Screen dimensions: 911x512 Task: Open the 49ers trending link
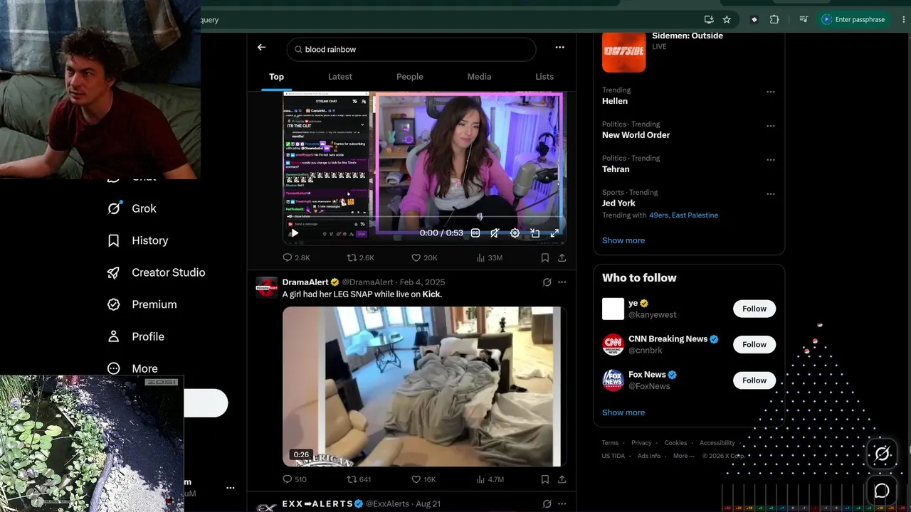point(658,215)
